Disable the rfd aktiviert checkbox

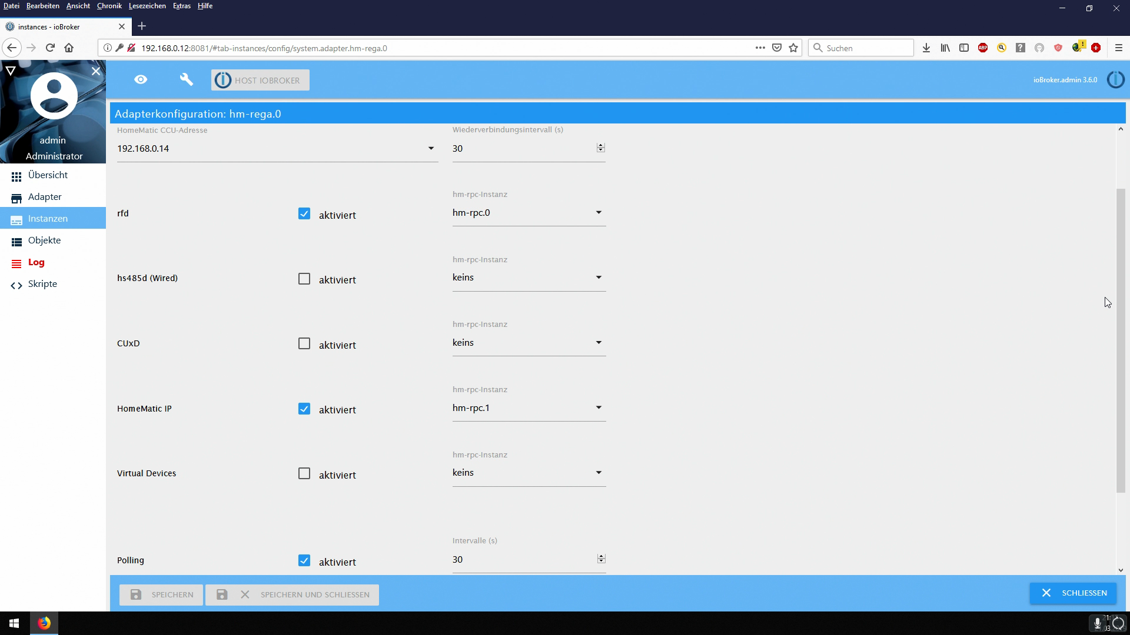(x=304, y=214)
